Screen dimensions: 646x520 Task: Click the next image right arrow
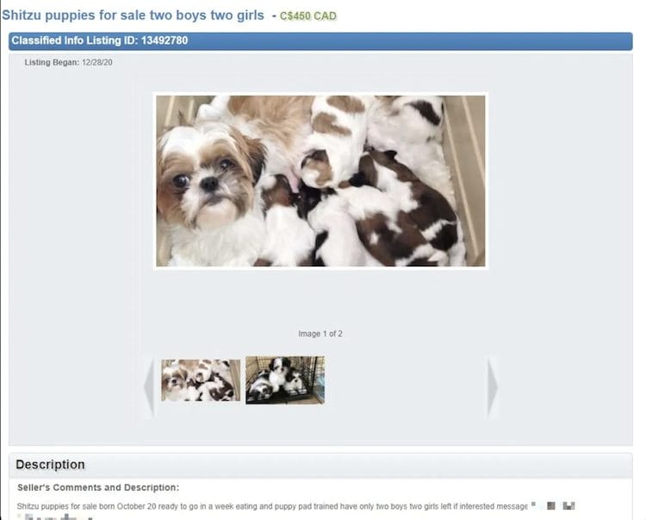[x=492, y=386]
